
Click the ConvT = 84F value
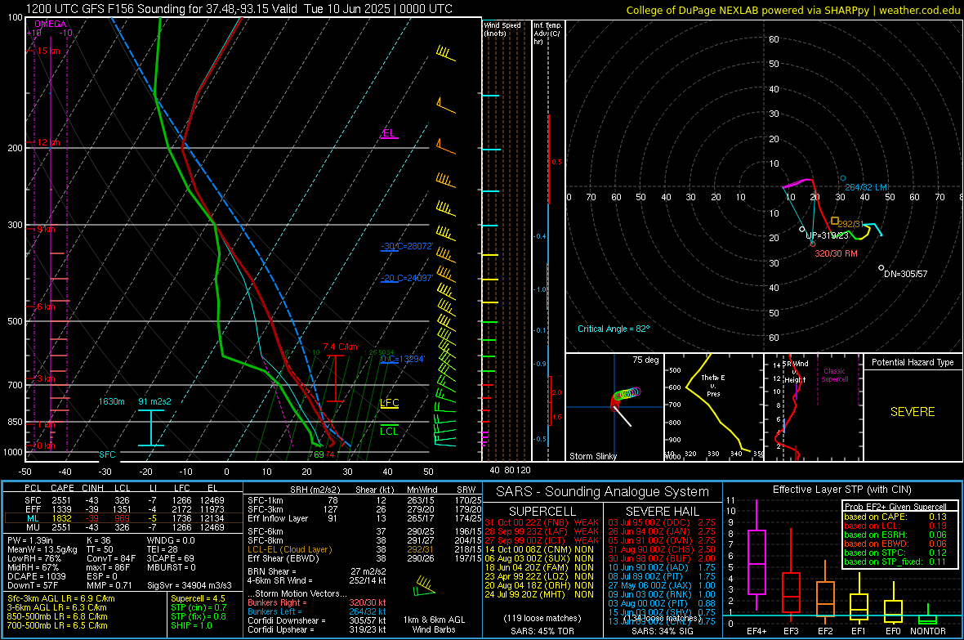tap(111, 558)
